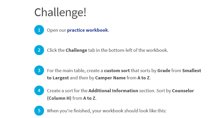Click the 'When you're finished' sentence
The width and height of the screenshot is (214, 118).
click(x=107, y=111)
